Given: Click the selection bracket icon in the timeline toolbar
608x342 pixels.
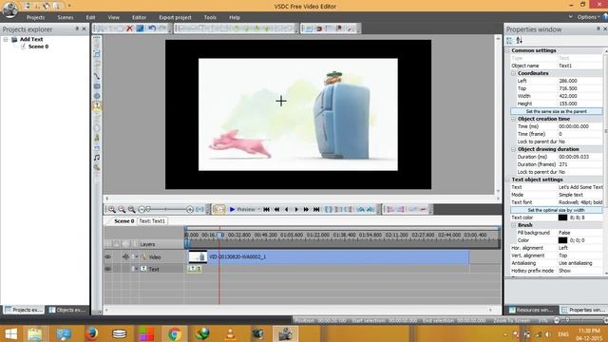Looking at the screenshot, I should coord(329,209).
